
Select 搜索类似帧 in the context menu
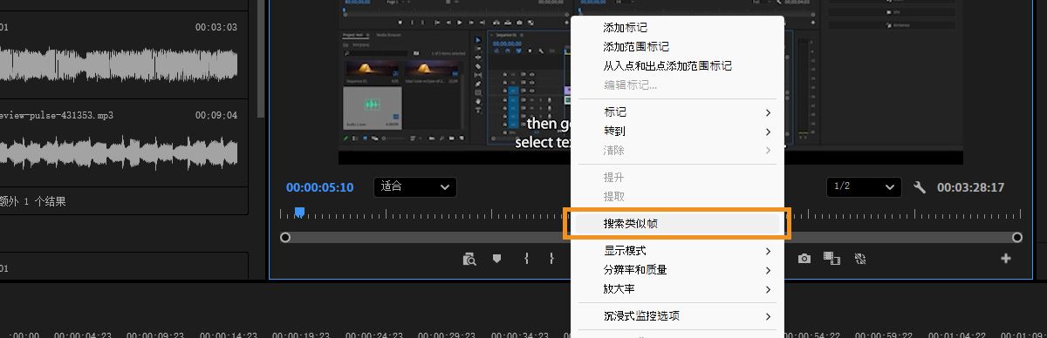[x=678, y=224]
